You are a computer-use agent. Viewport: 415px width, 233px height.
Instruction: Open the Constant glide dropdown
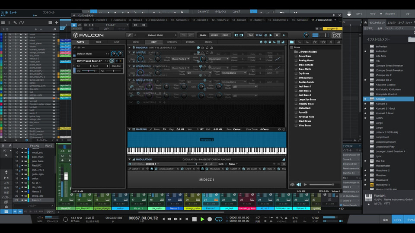(219, 59)
